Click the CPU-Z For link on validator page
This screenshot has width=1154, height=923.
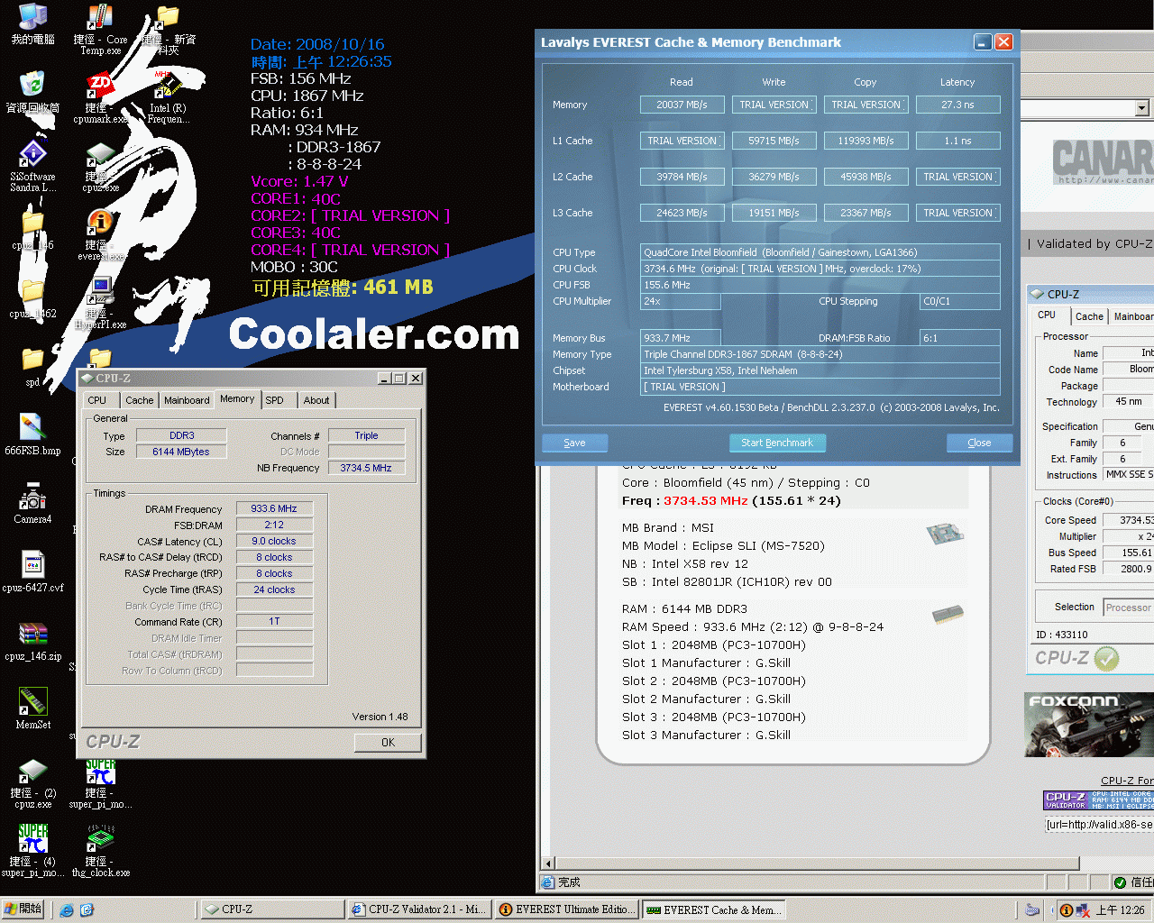[x=1127, y=781]
